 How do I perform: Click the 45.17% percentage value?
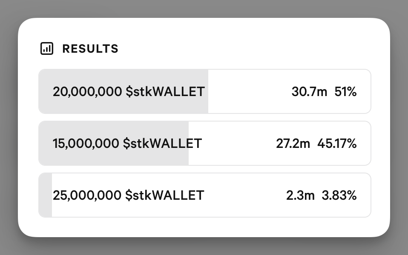coord(337,143)
